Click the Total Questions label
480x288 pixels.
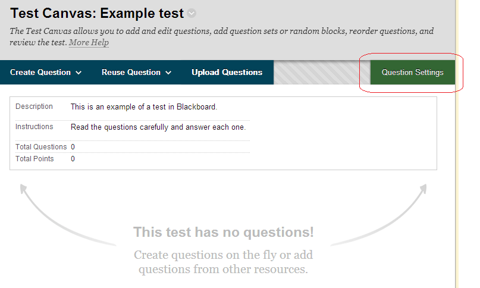coord(41,147)
